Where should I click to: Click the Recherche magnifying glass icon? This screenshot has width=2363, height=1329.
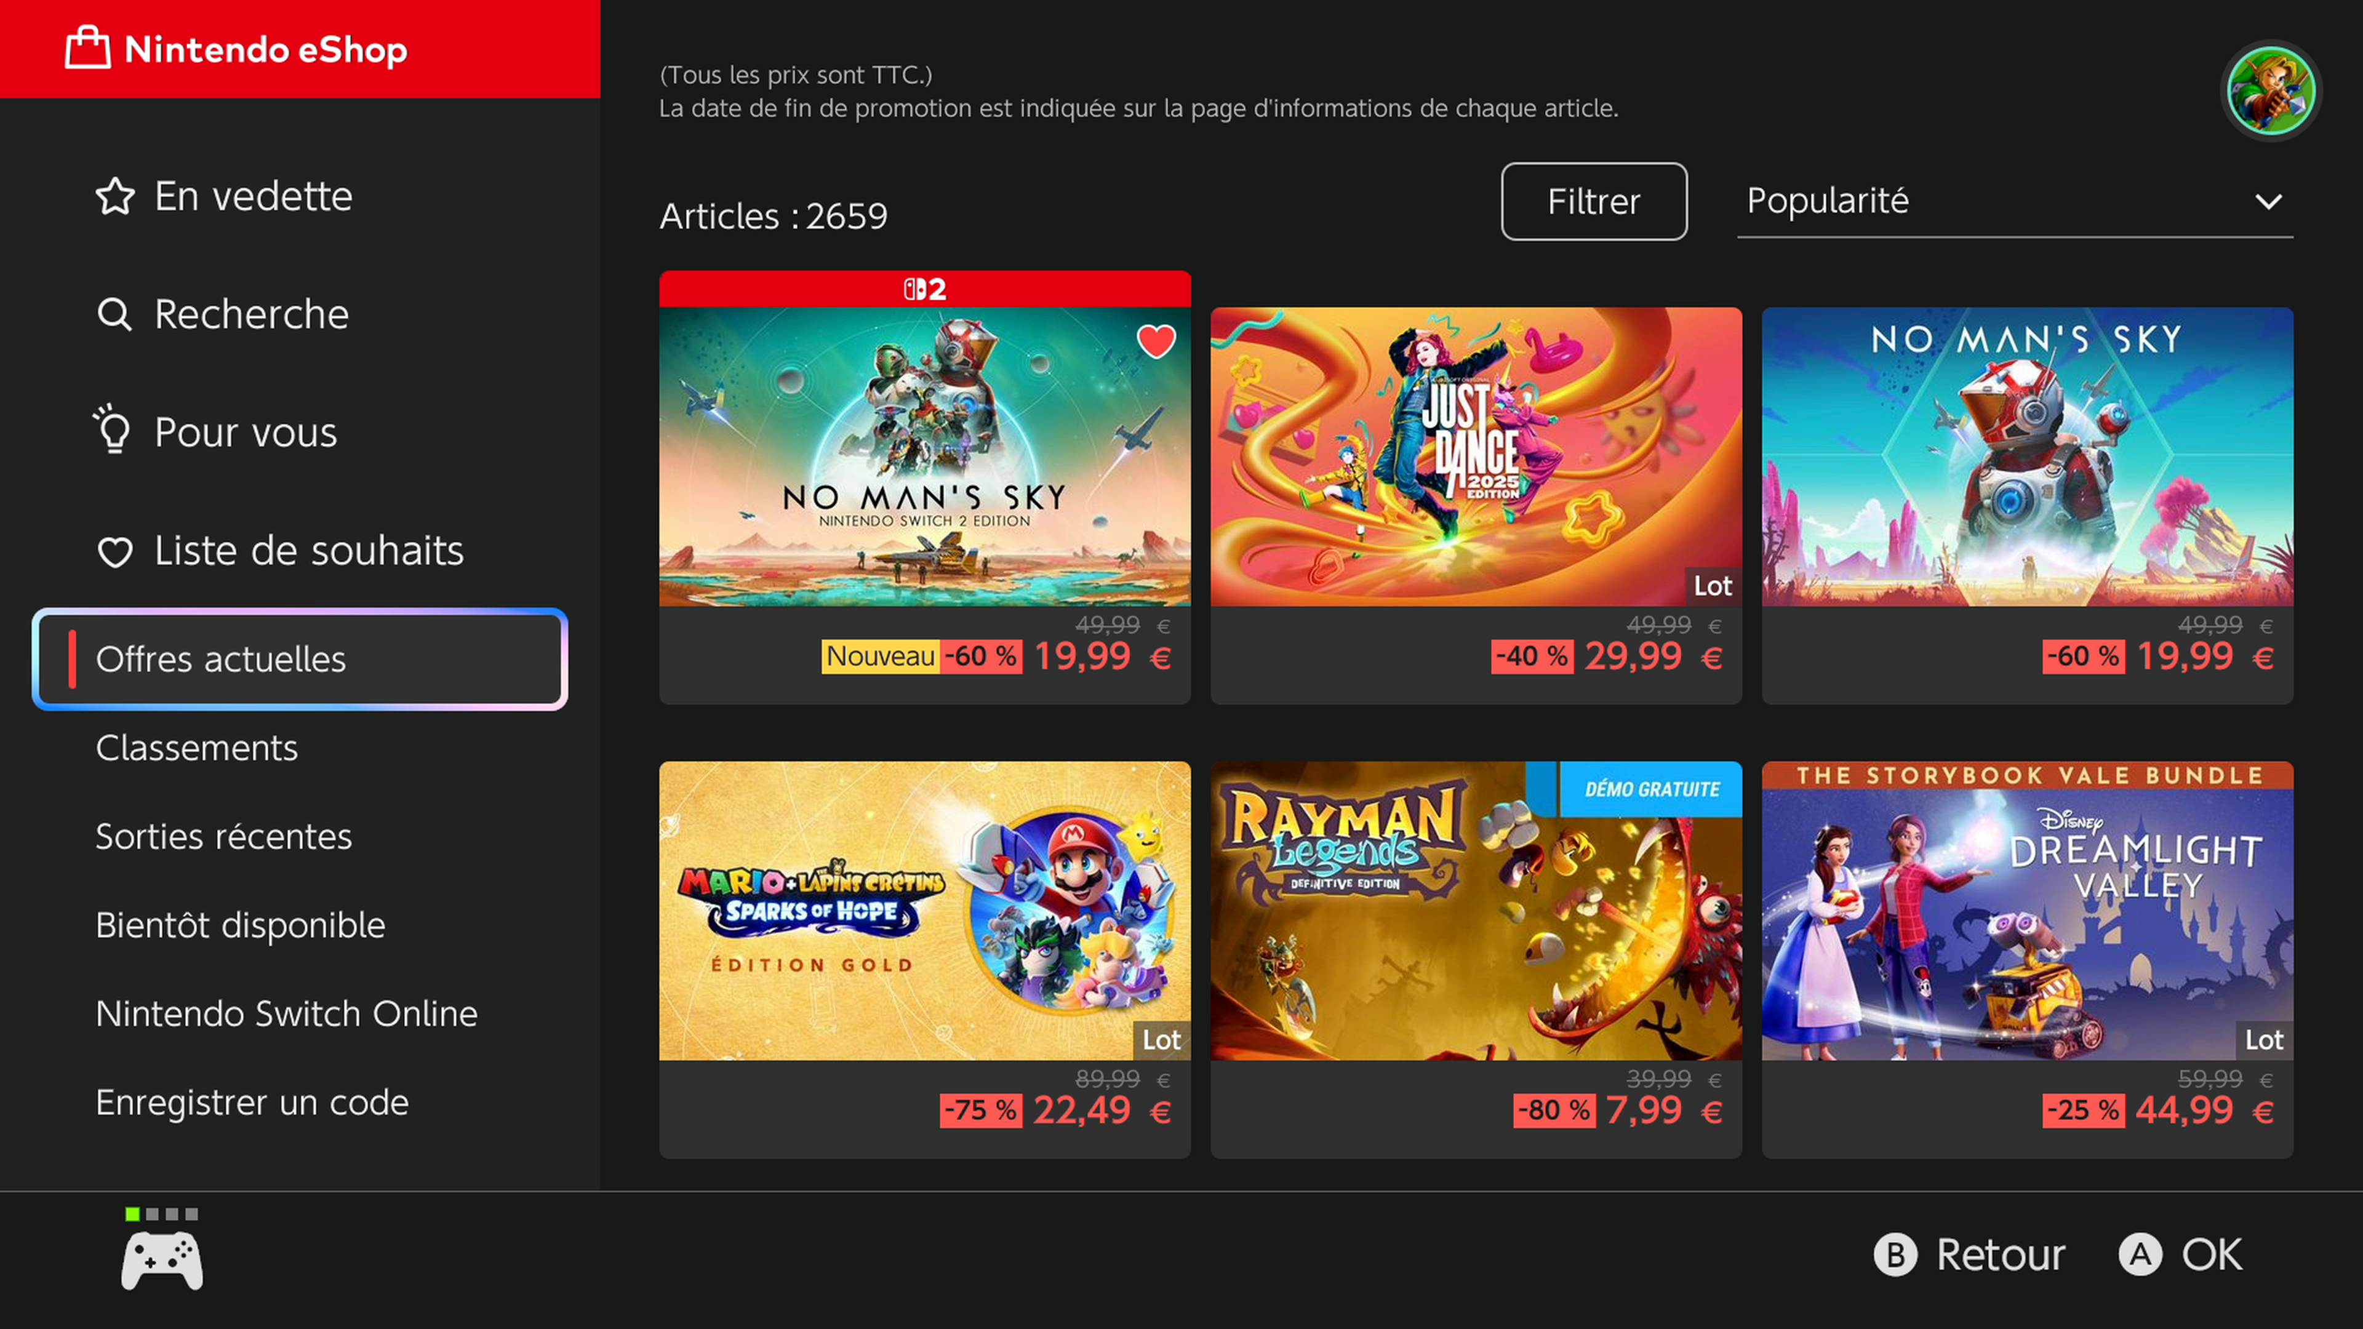click(x=114, y=314)
